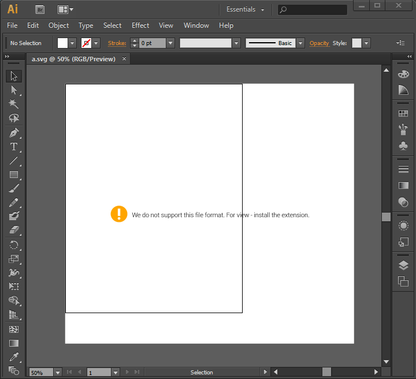Viewport: 416px width, 379px height.
Task: Open the Graphic Styles panel
Action: click(403, 242)
